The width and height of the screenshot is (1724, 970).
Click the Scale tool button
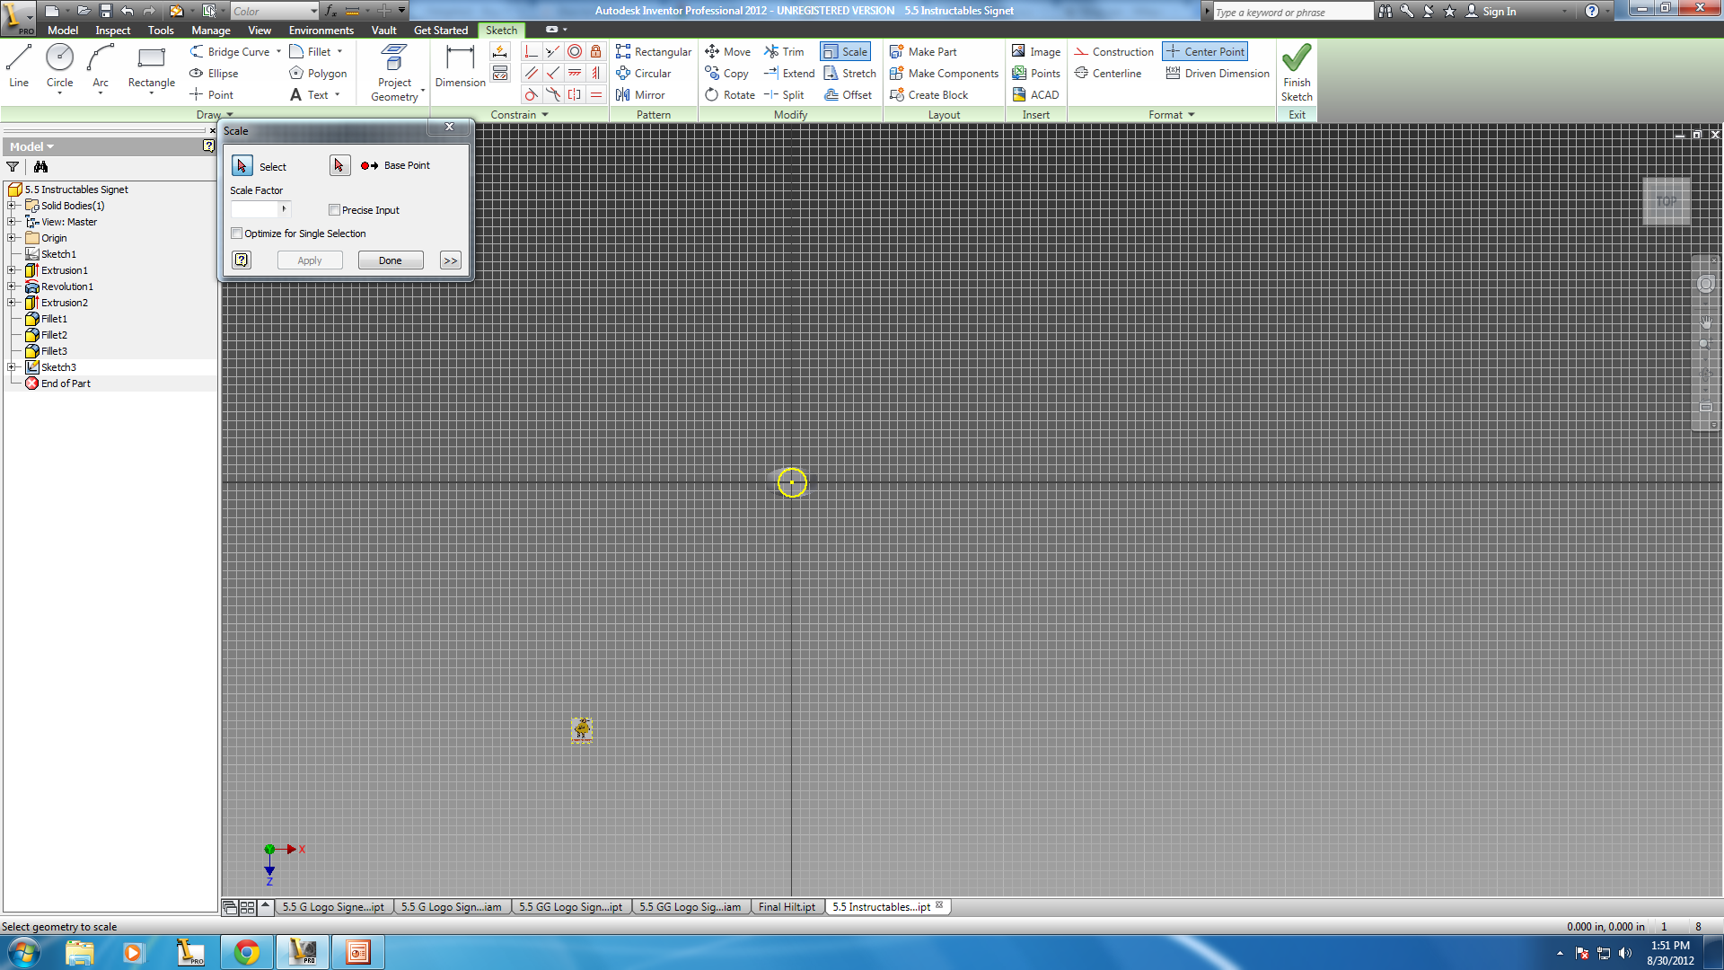[x=845, y=52]
